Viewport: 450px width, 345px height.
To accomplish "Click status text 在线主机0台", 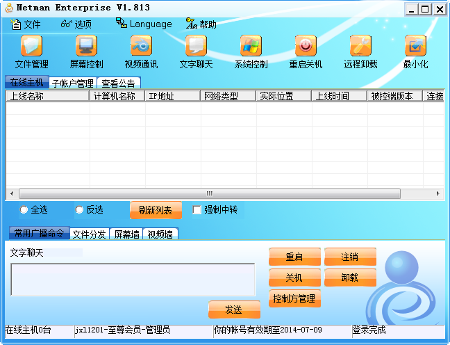I will pyautogui.click(x=28, y=330).
